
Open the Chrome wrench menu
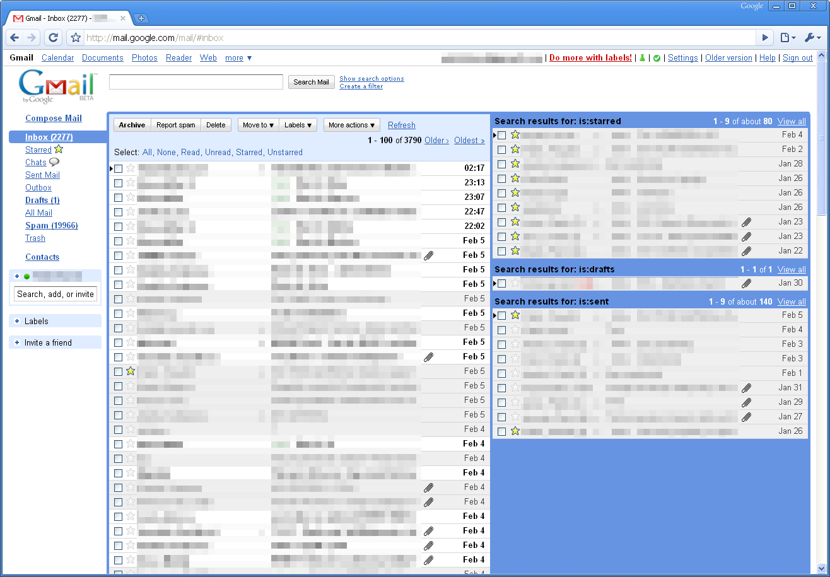click(x=812, y=38)
